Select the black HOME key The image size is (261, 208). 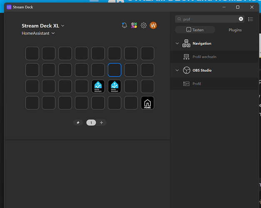click(147, 103)
